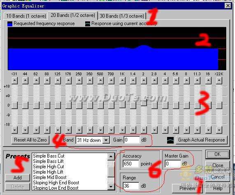Click into the Accuracy points input field
Viewport: 235px width, 195px height.
coord(131,164)
